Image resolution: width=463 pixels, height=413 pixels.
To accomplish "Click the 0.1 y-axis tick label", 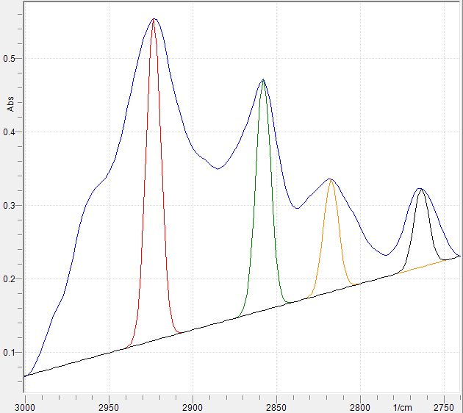I will click(x=11, y=353).
